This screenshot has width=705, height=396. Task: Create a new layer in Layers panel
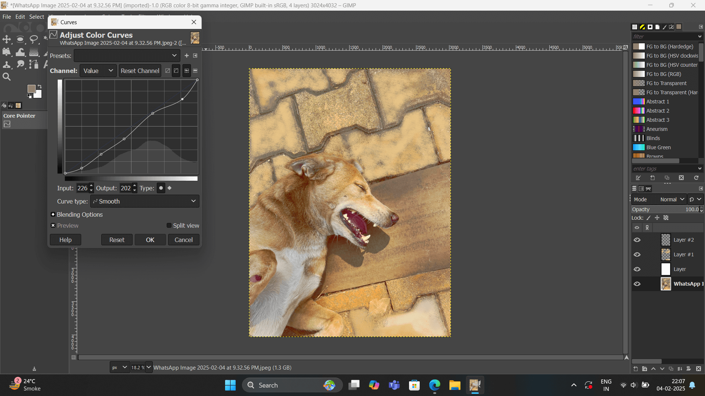tap(636, 369)
